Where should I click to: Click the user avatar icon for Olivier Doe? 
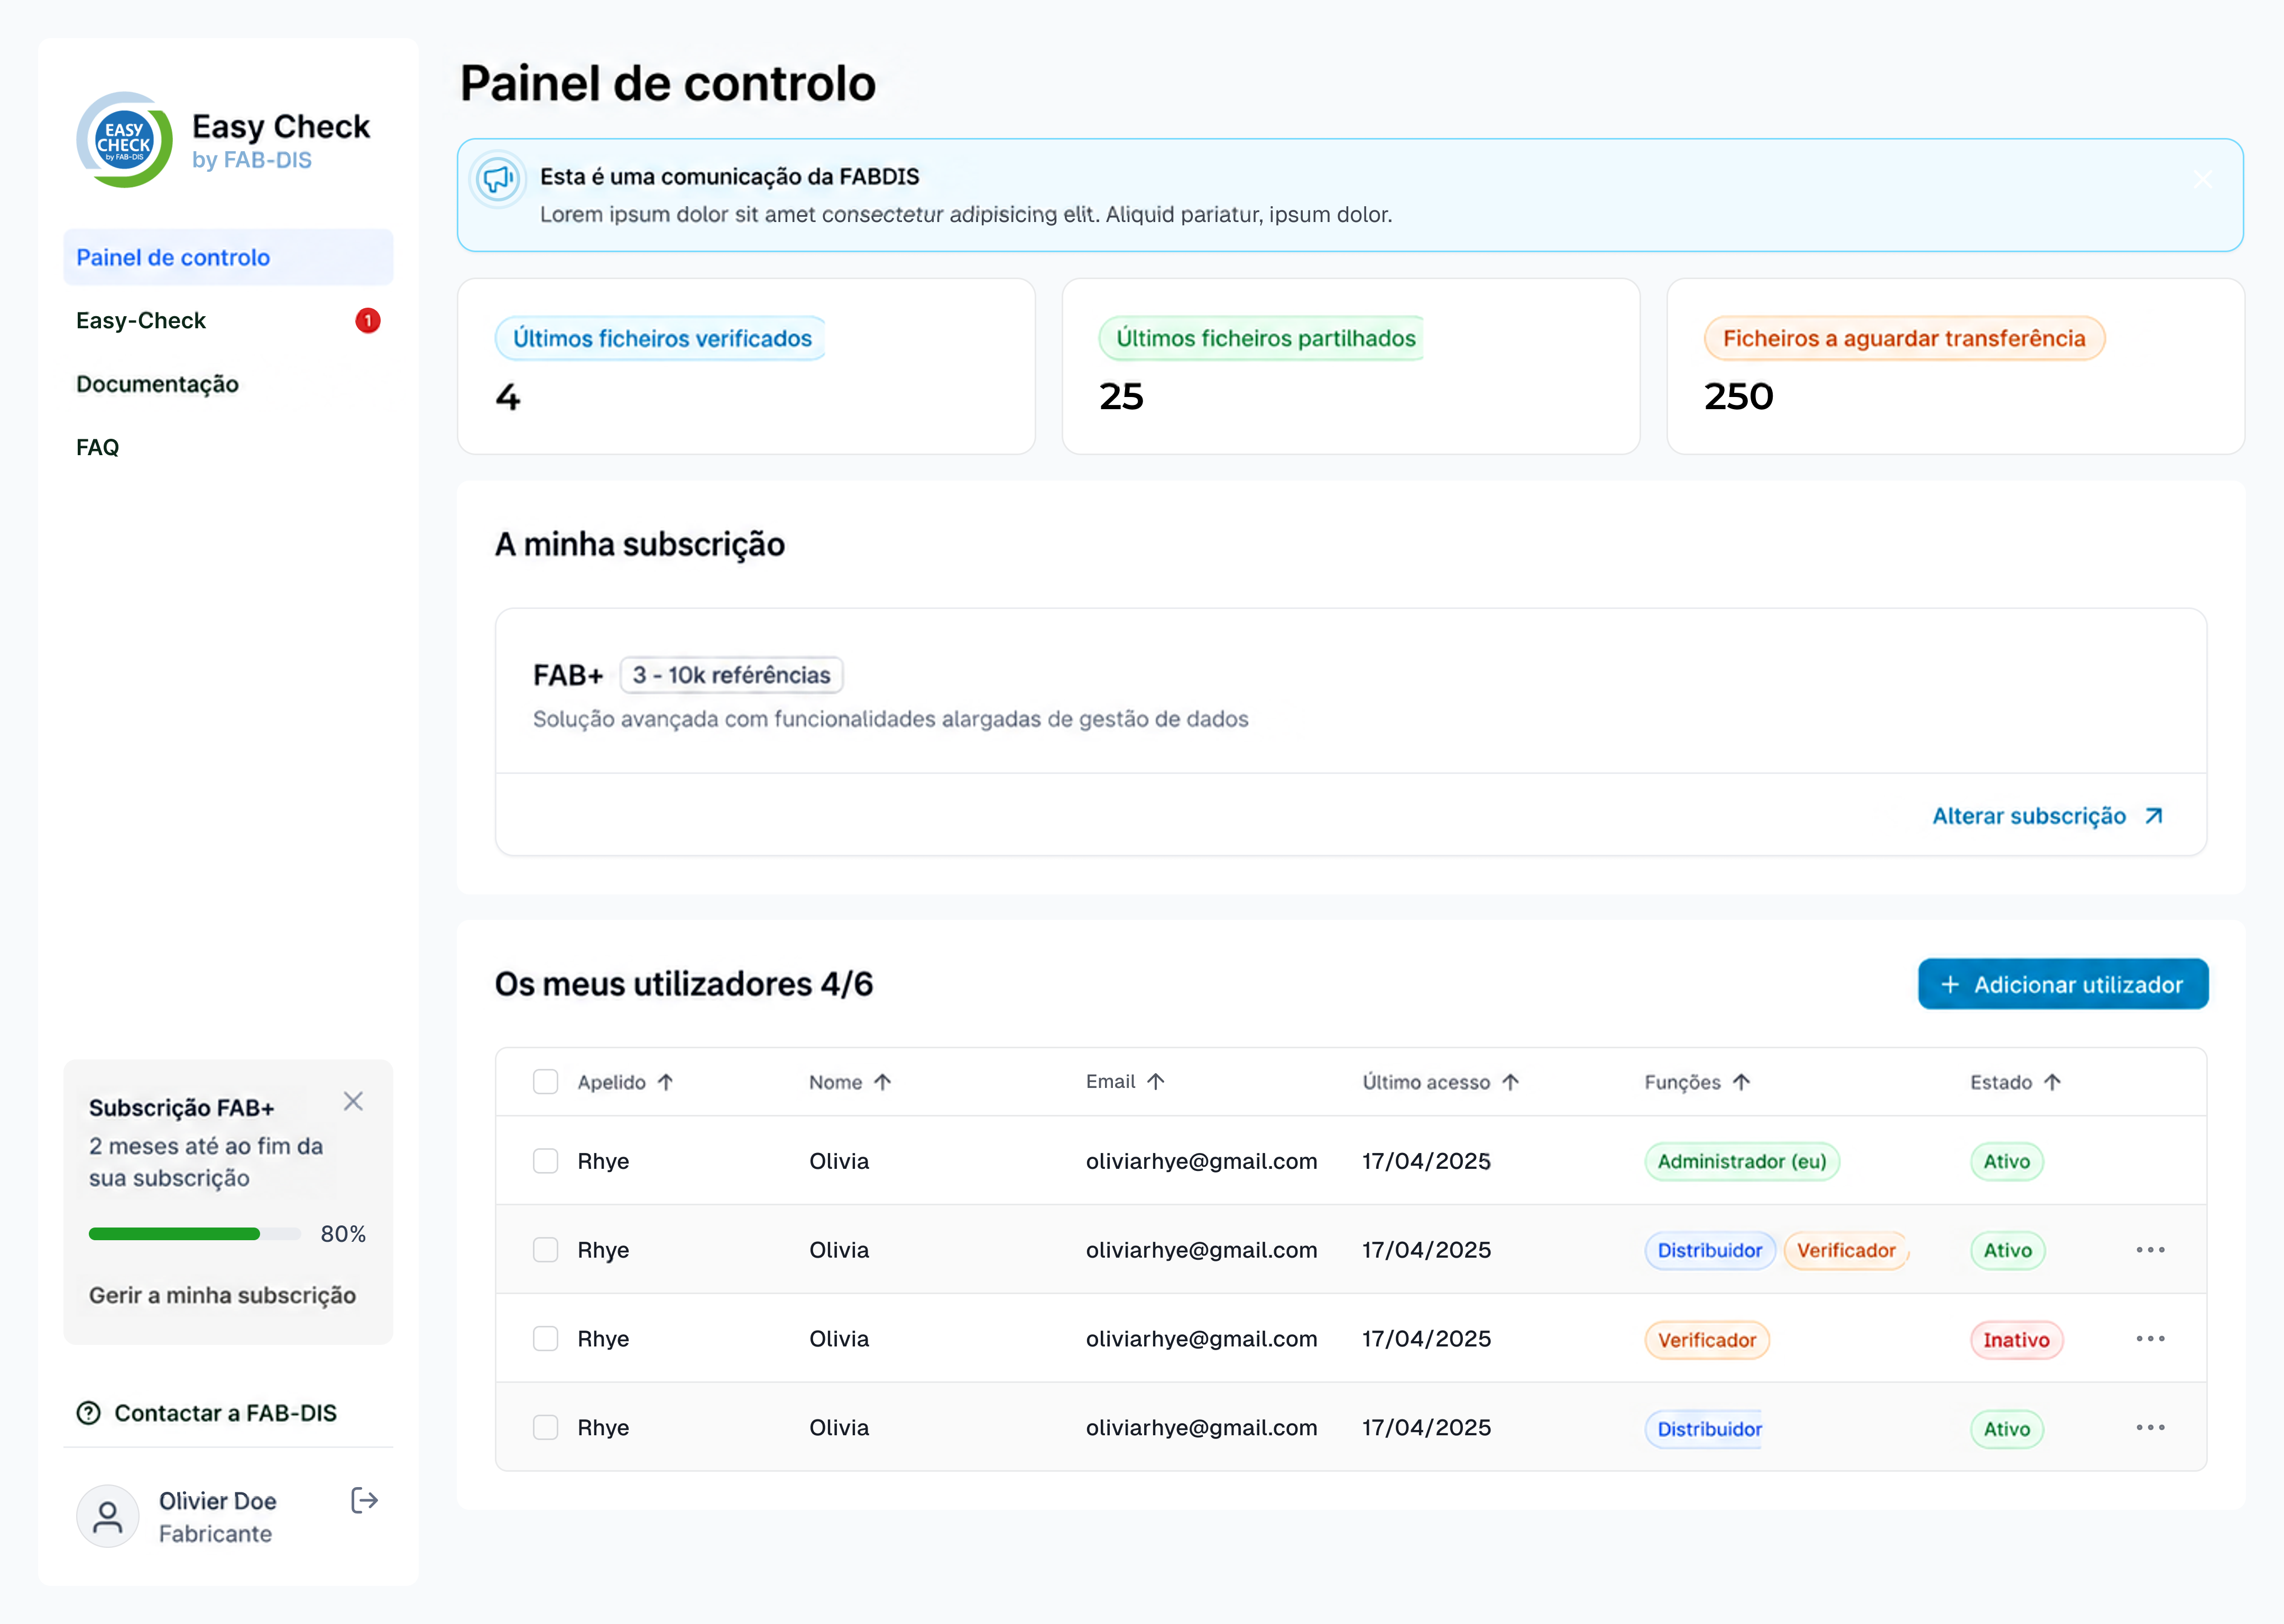click(108, 1516)
